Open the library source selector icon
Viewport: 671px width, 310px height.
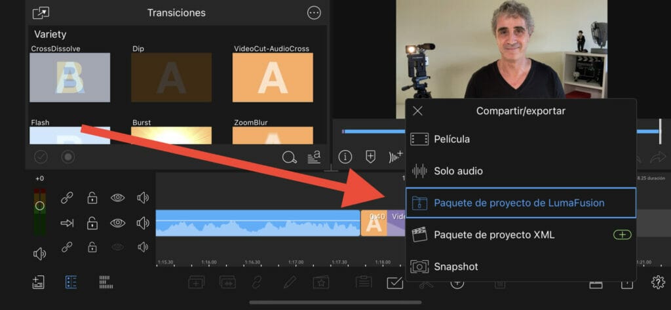tap(41, 13)
